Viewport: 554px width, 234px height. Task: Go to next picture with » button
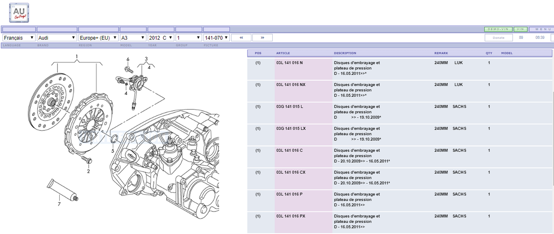pos(262,38)
